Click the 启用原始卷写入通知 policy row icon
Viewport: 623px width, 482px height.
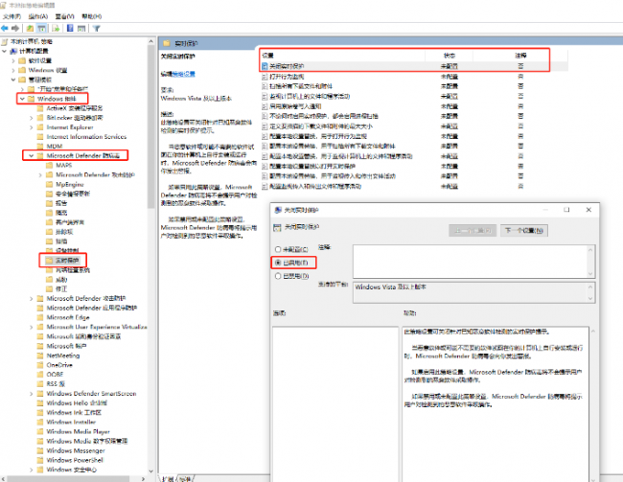point(265,106)
